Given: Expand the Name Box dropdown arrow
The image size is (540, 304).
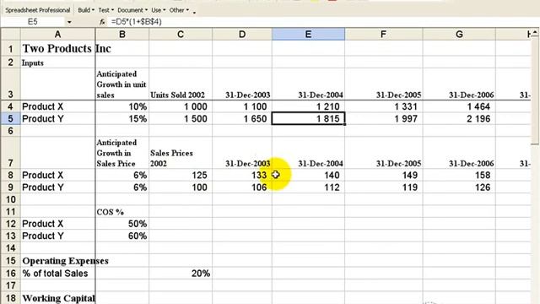Looking at the screenshot, I should coord(69,22).
